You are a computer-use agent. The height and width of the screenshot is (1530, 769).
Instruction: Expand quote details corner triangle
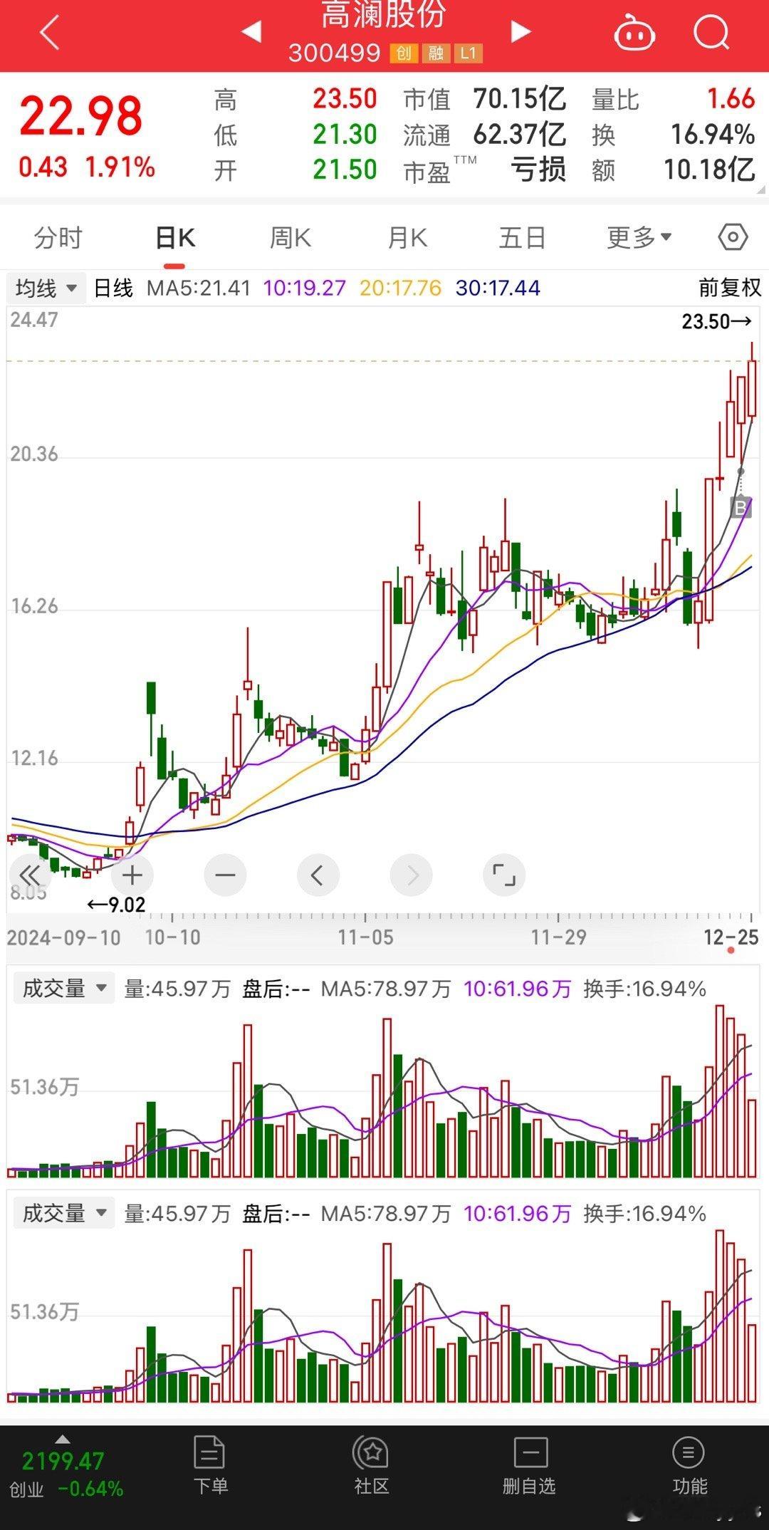click(762, 190)
